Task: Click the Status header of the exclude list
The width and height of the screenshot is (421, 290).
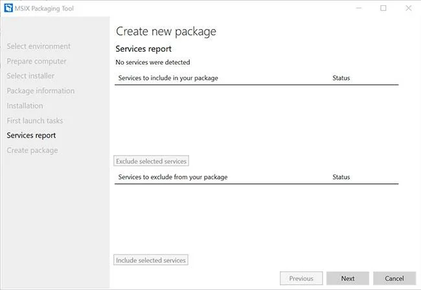Action: pos(341,177)
